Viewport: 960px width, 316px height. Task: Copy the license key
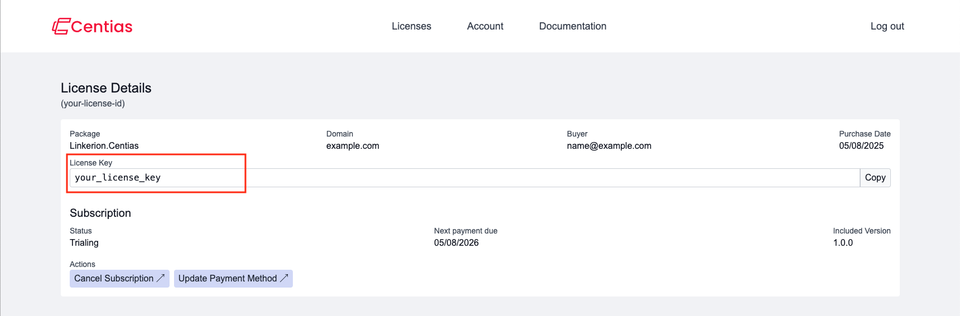[875, 178]
